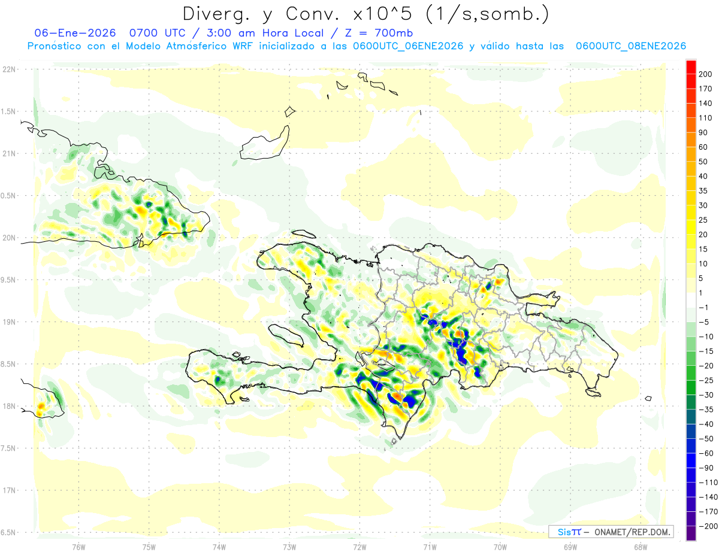Viewport: 719px width, 555px height.
Task: Click the 'SisPI – ONAMET/REP.DOM.' credit box
Action: 611,532
